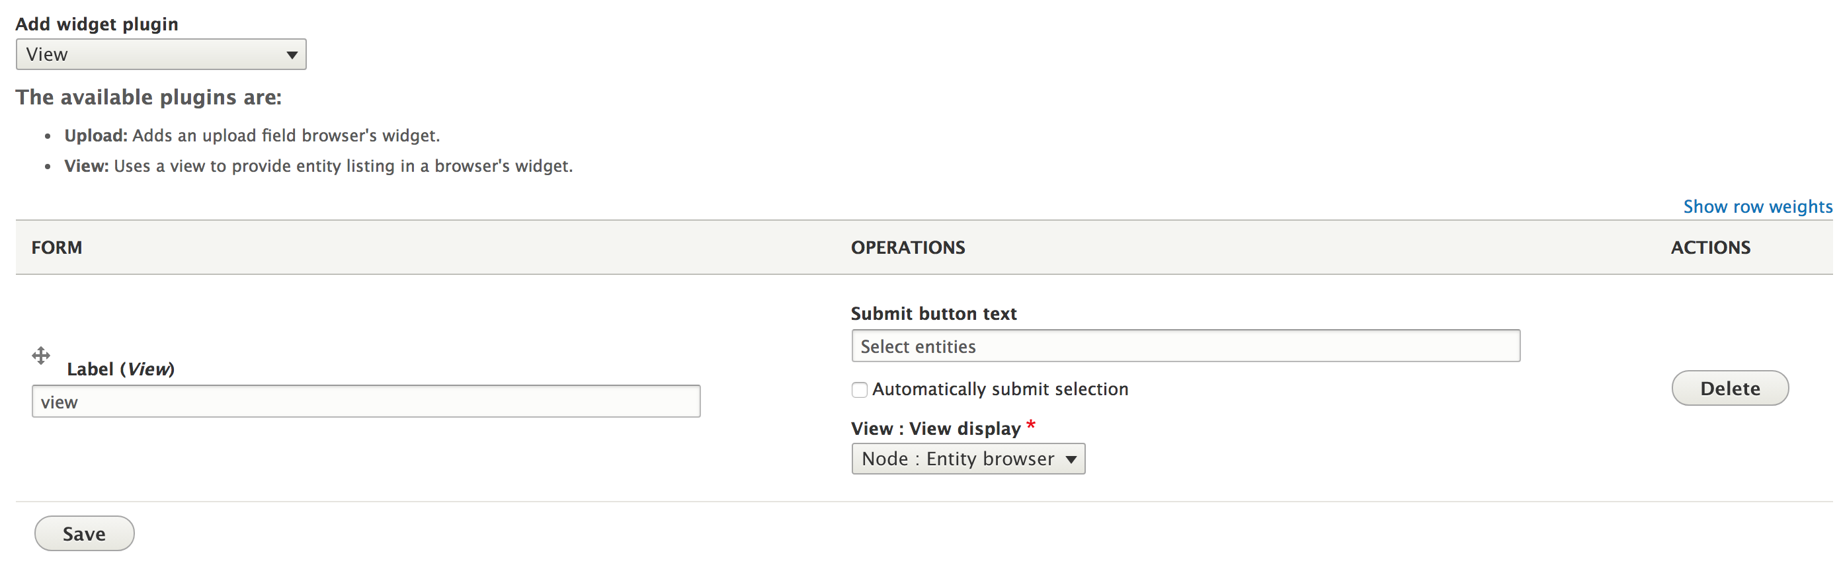This screenshot has width=1841, height=571.
Task: Enable the Automatically submit selection checkbox
Action: pos(859,389)
